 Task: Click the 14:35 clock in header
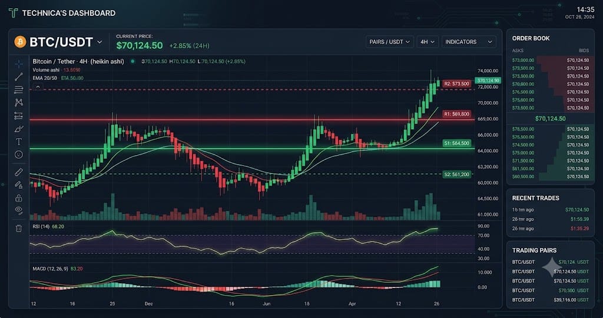point(586,9)
